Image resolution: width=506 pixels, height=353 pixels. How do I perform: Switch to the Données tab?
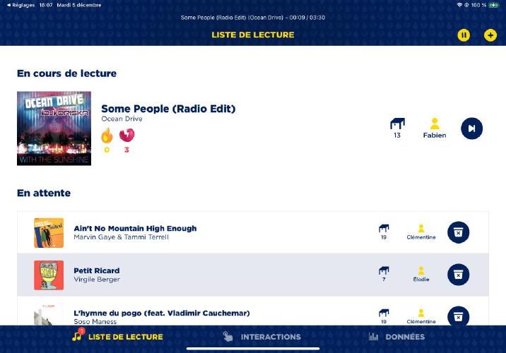396,337
